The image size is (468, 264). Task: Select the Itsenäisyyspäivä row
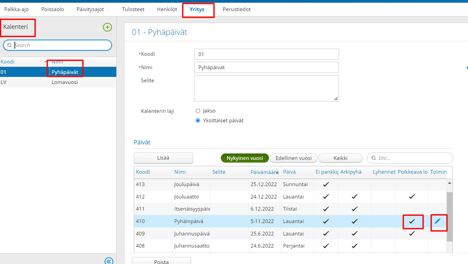tap(290, 209)
